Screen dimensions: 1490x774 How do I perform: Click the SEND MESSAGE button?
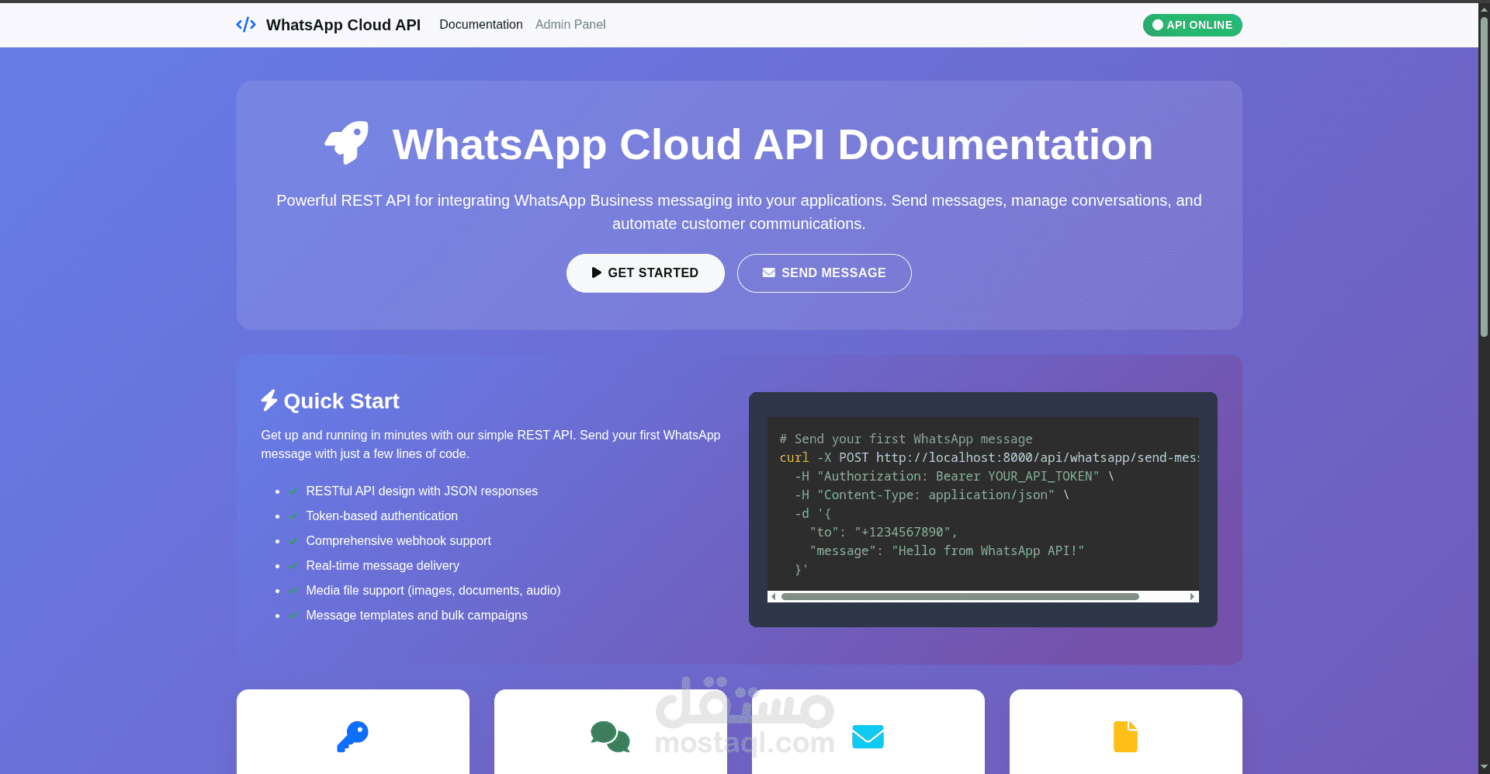(x=824, y=273)
